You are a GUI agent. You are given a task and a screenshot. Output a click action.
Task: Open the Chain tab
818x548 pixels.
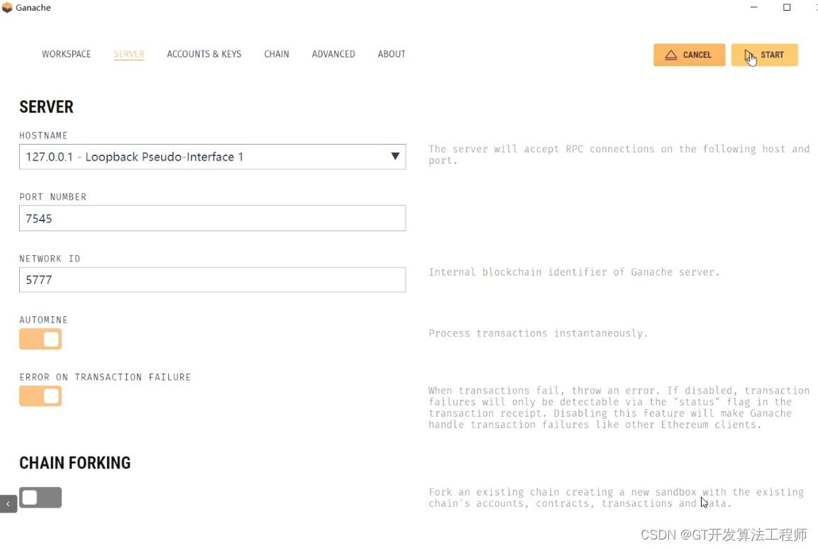(277, 54)
